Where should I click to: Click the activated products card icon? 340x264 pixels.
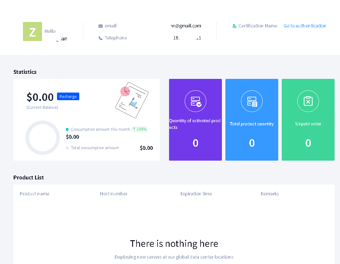tap(195, 101)
